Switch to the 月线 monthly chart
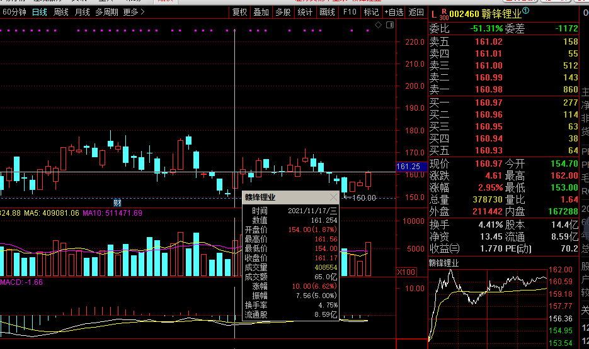 83,13
